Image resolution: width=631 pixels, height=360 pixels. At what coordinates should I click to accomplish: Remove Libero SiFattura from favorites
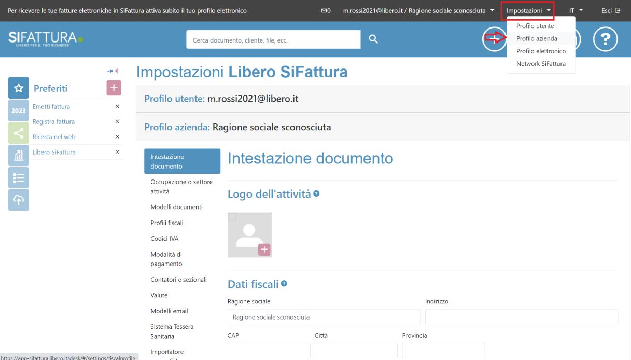[117, 152]
